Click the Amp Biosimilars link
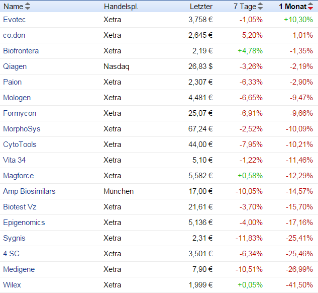This screenshot has height=293, width=318. tap(29, 191)
